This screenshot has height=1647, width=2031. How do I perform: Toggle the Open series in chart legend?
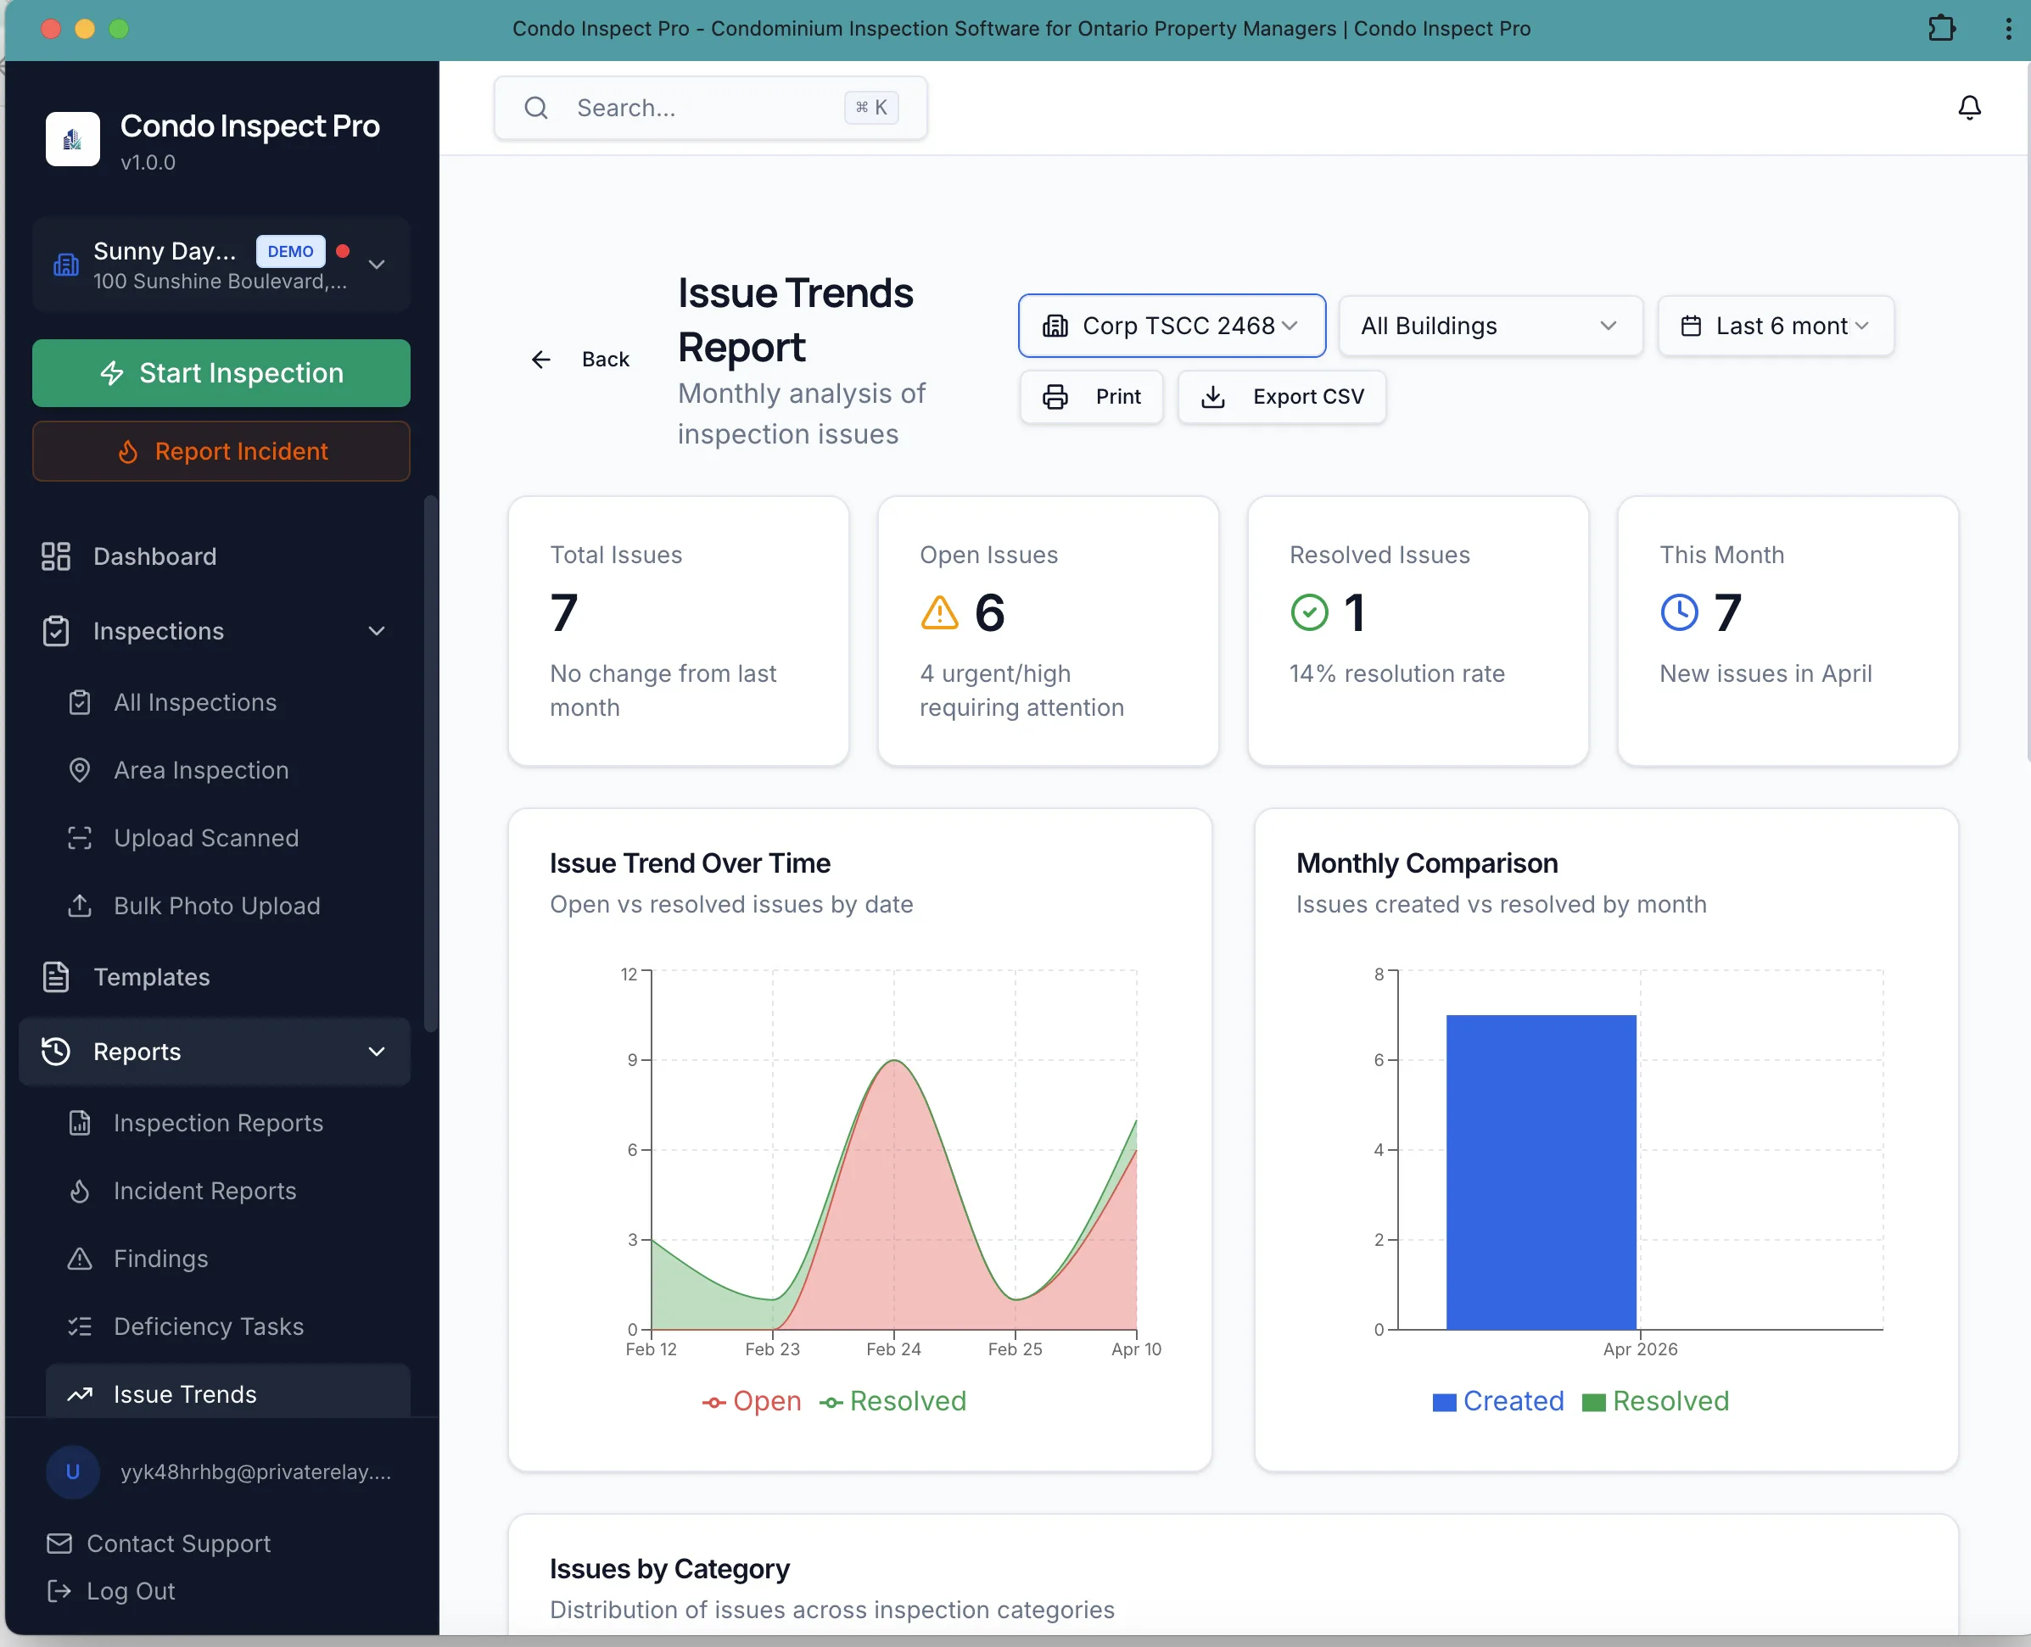(x=752, y=1401)
